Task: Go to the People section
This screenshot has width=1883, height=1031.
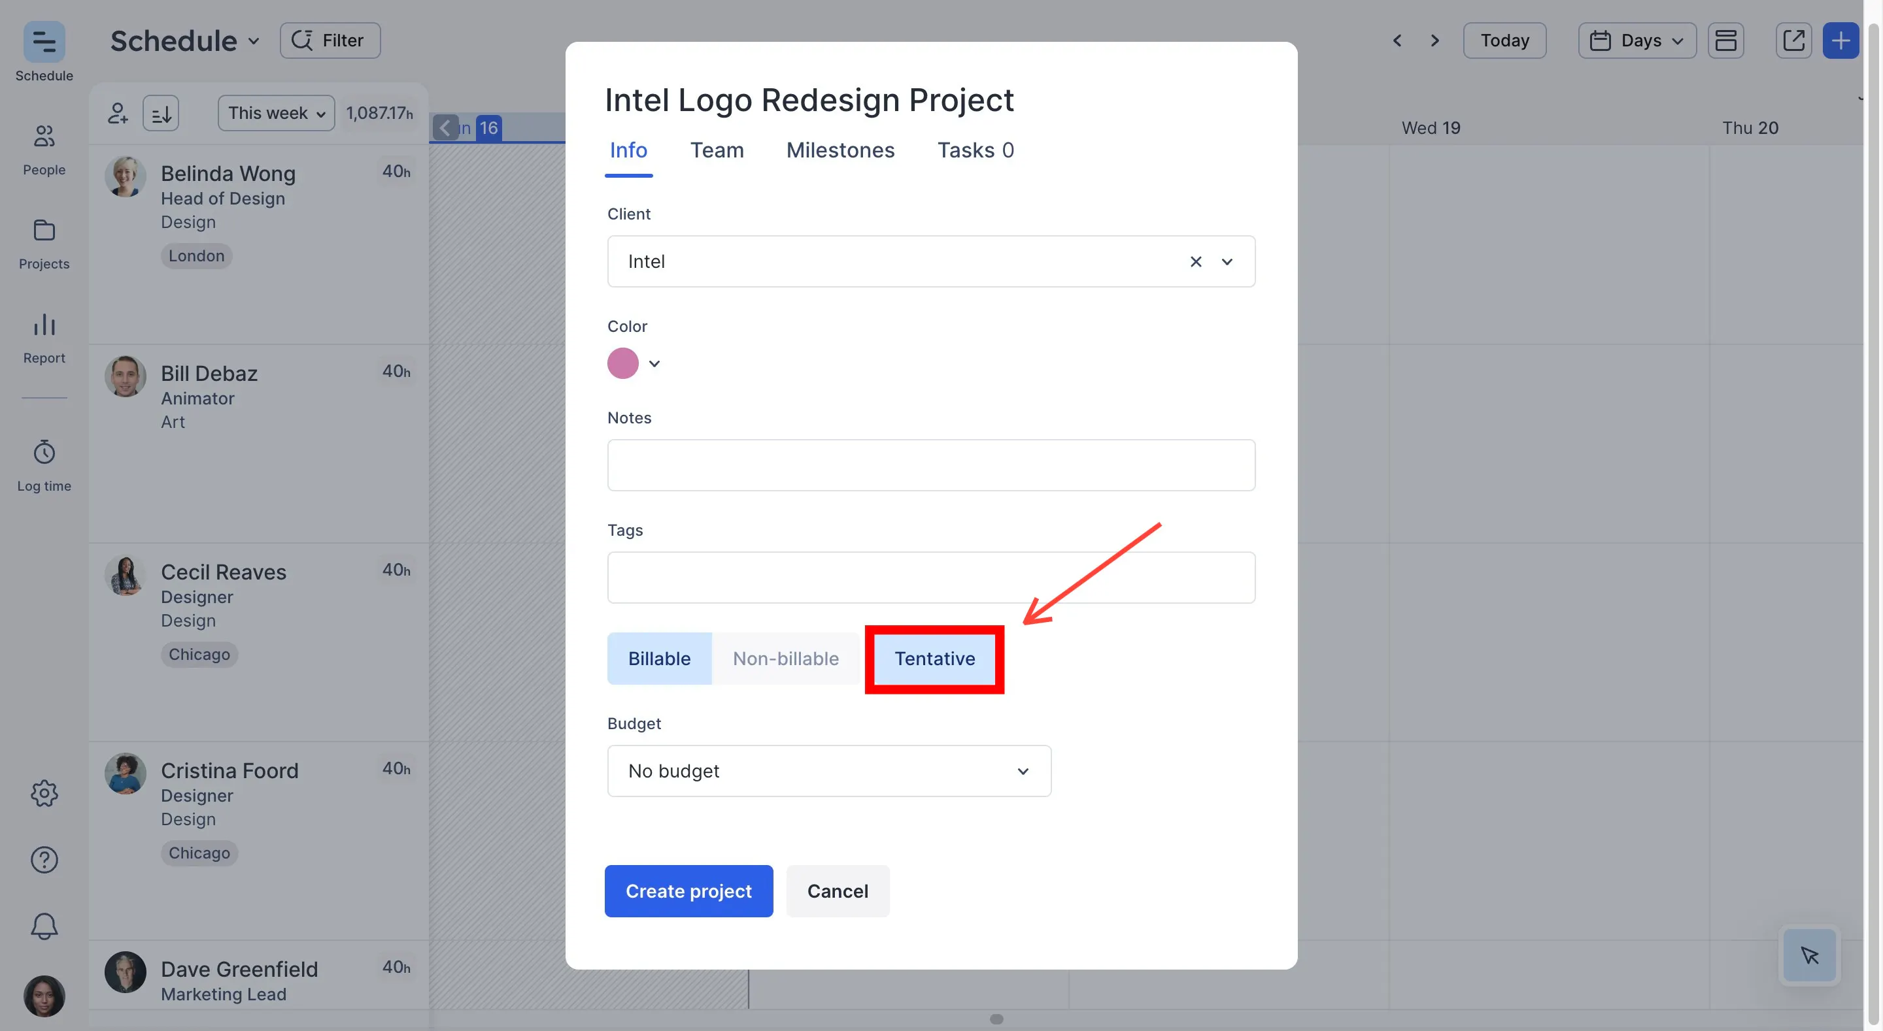Action: tap(44, 149)
